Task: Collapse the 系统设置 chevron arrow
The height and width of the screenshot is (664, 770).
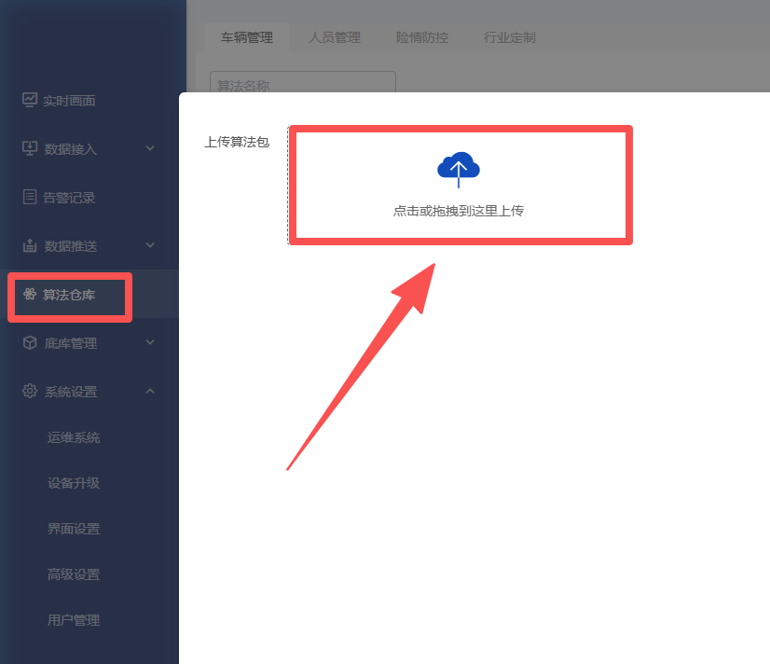Action: click(150, 392)
